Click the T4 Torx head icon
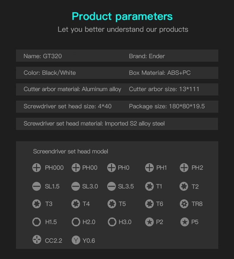 (76, 204)
